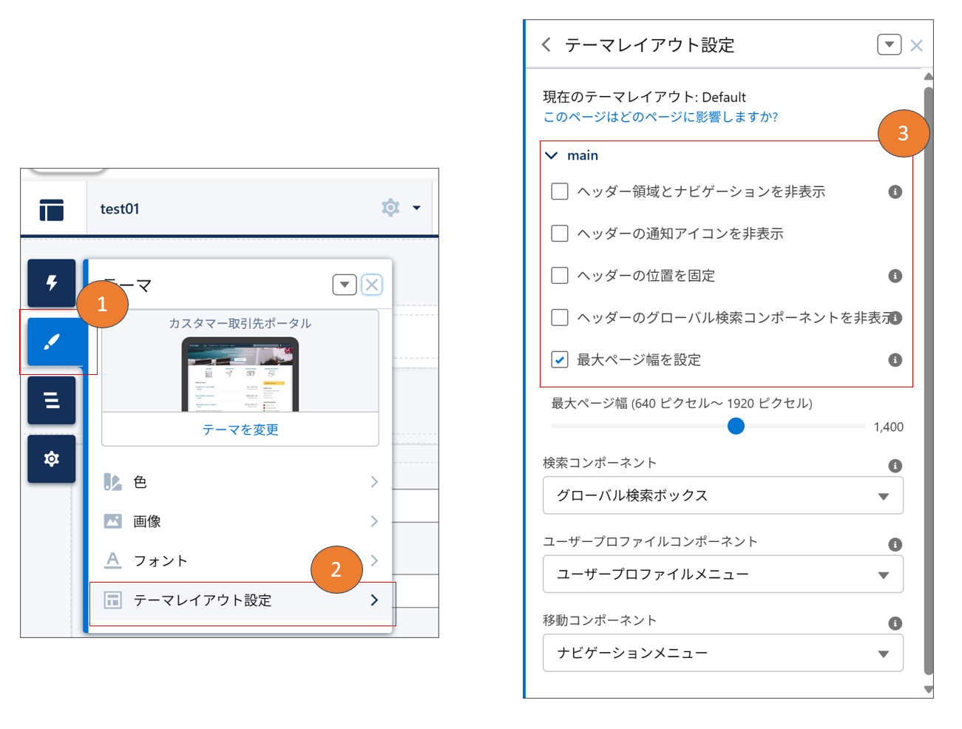Click info icon for ヘッダーの位置を固定
The image size is (962, 729).
pos(895,276)
